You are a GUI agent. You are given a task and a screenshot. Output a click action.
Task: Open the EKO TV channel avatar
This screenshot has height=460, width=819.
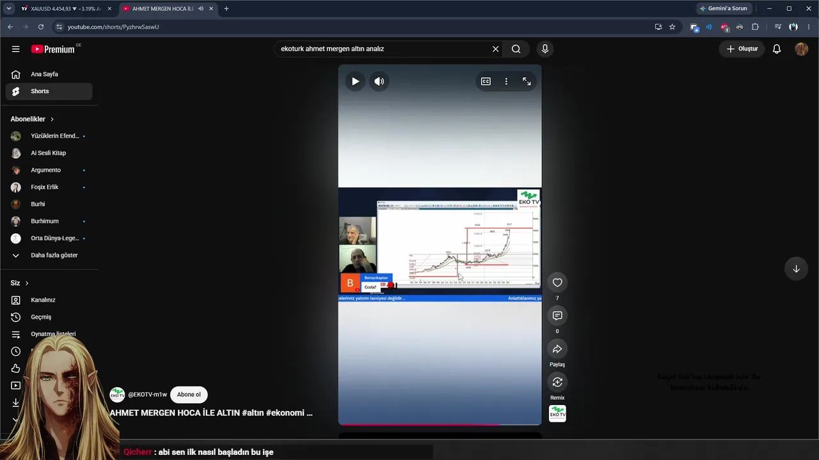coord(117,394)
